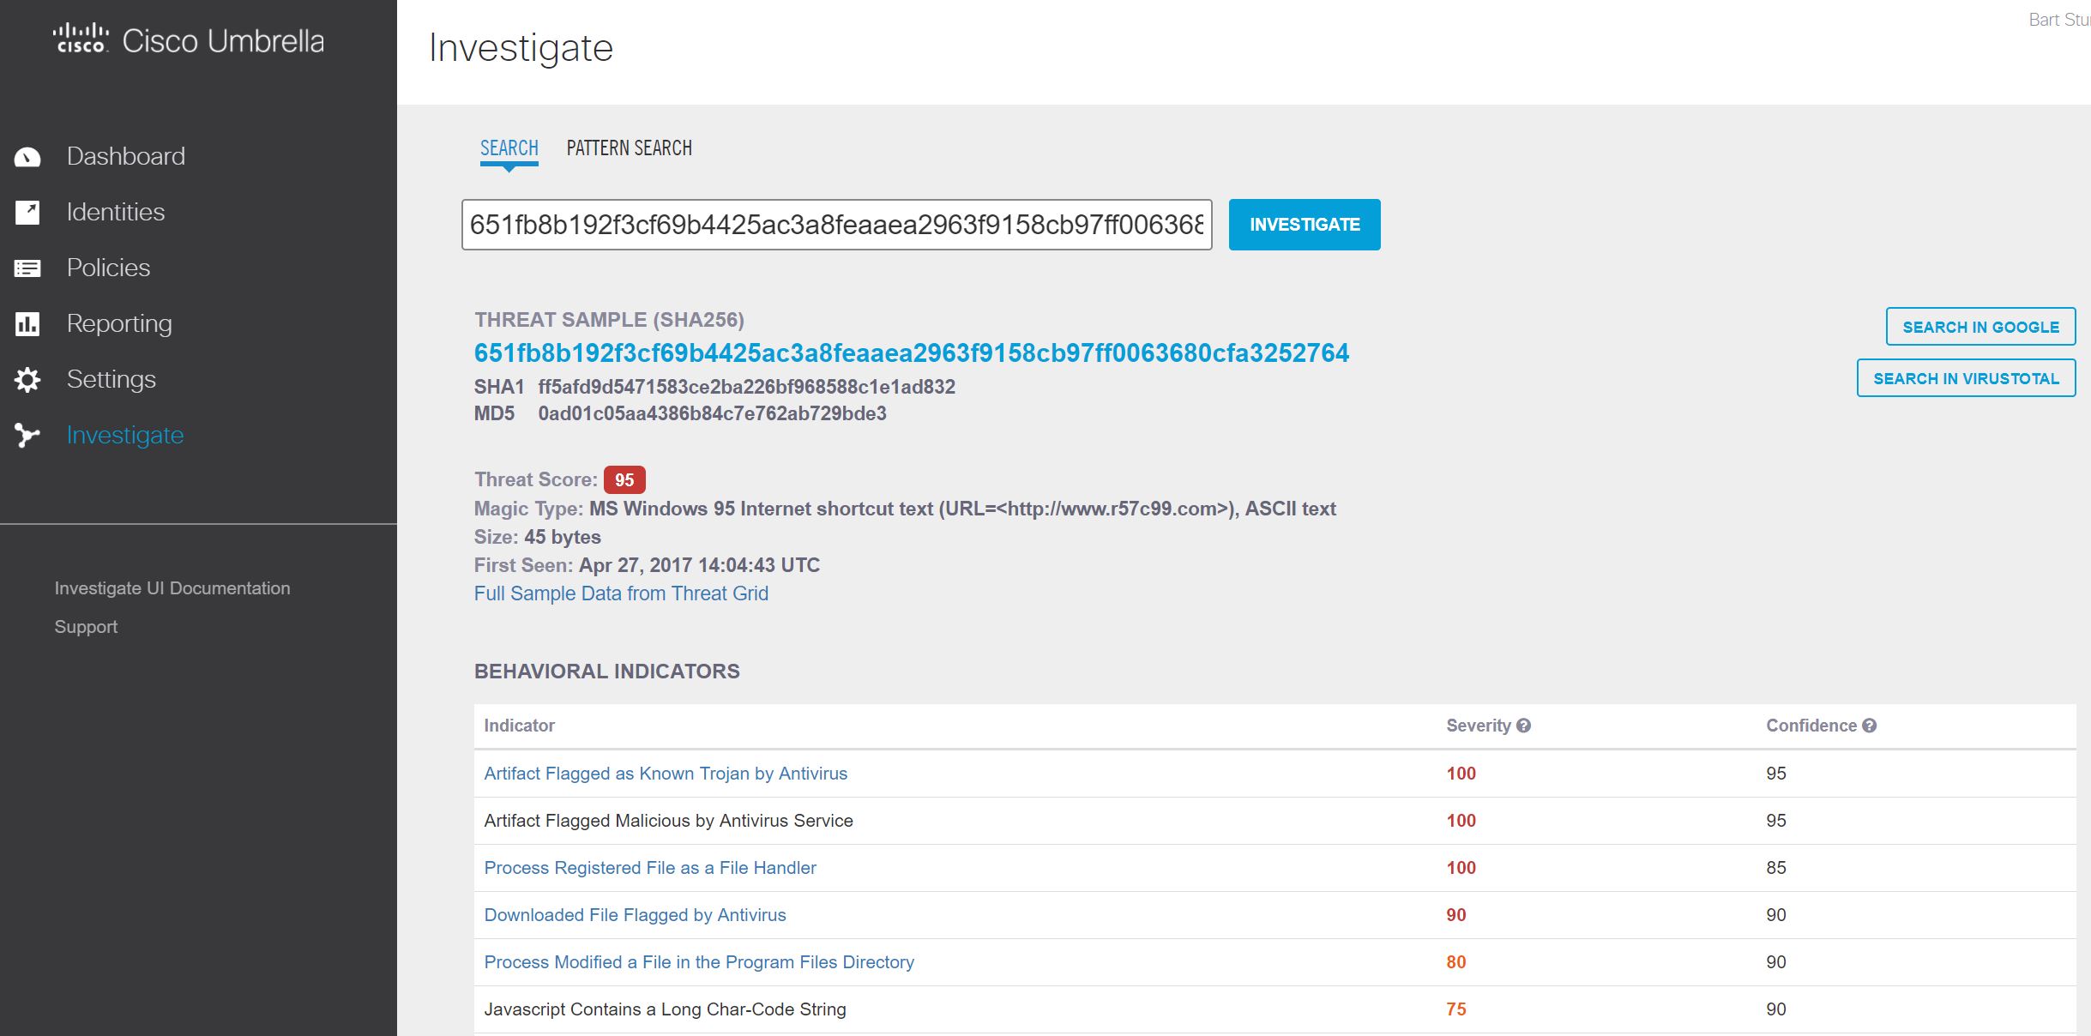Click Search in Google button

coord(1980,327)
